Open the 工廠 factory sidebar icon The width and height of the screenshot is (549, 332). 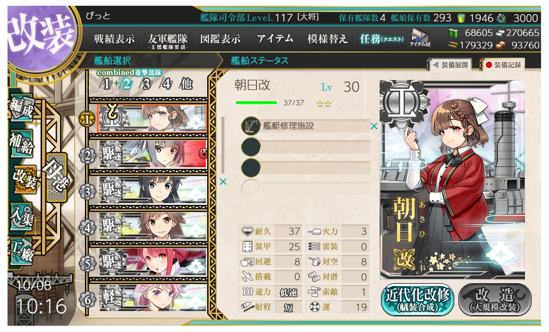(21, 252)
